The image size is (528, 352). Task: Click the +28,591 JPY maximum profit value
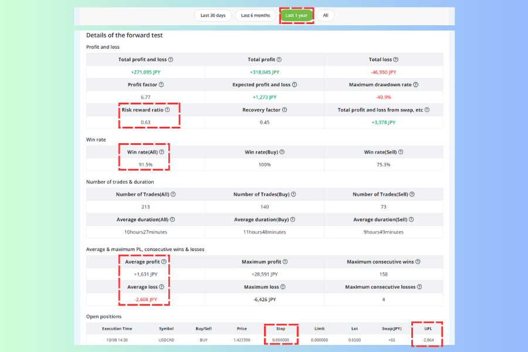[x=265, y=274]
